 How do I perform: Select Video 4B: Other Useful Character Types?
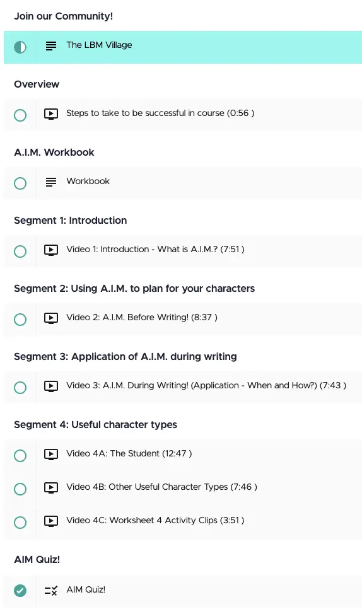[x=162, y=487]
